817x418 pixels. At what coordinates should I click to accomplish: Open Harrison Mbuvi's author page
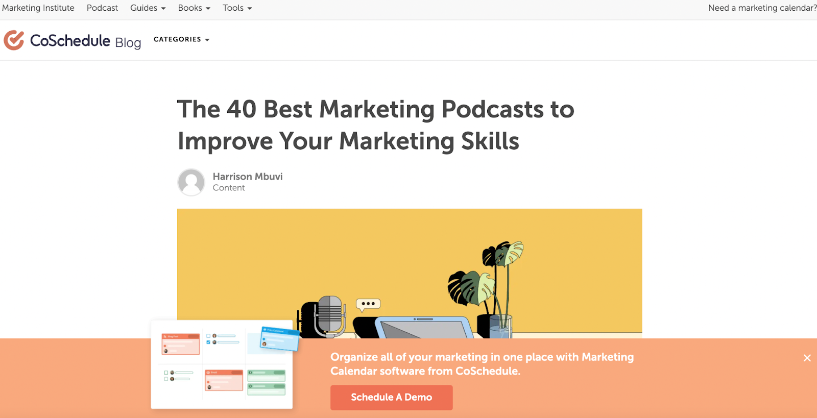(248, 177)
